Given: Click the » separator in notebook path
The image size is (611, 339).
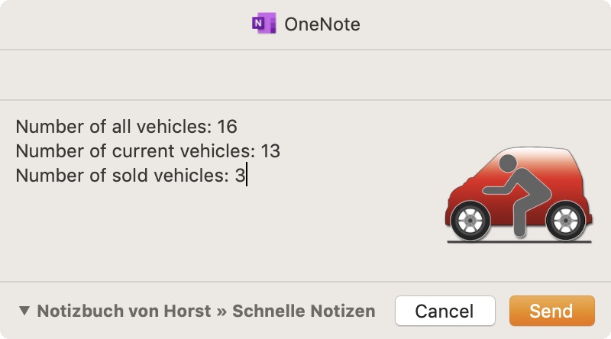Looking at the screenshot, I should [221, 312].
